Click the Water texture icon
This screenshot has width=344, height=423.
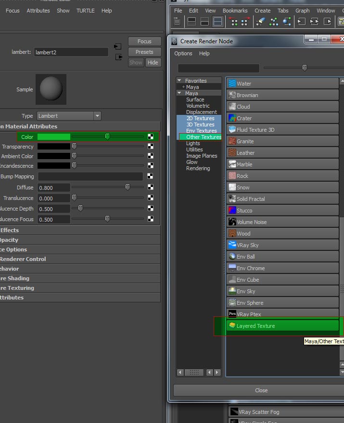(x=232, y=83)
